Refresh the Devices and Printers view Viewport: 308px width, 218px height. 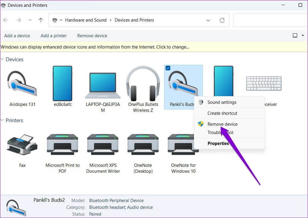tap(222, 20)
